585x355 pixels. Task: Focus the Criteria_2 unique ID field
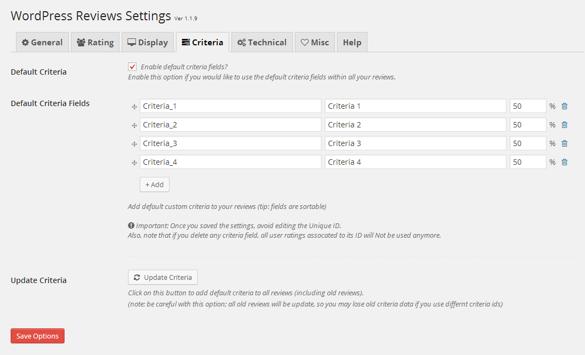coord(230,125)
